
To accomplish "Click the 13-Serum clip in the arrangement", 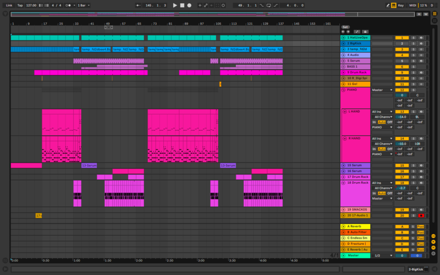I will pyautogui.click(x=89, y=165).
